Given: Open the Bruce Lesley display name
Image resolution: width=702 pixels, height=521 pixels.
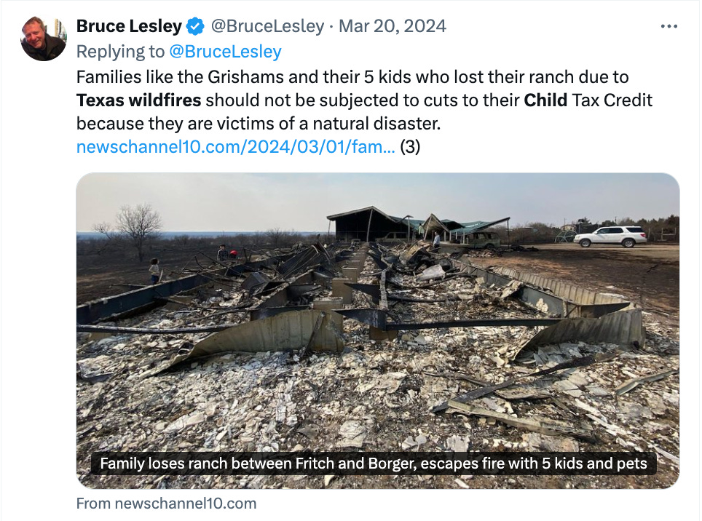Looking at the screenshot, I should 129,27.
